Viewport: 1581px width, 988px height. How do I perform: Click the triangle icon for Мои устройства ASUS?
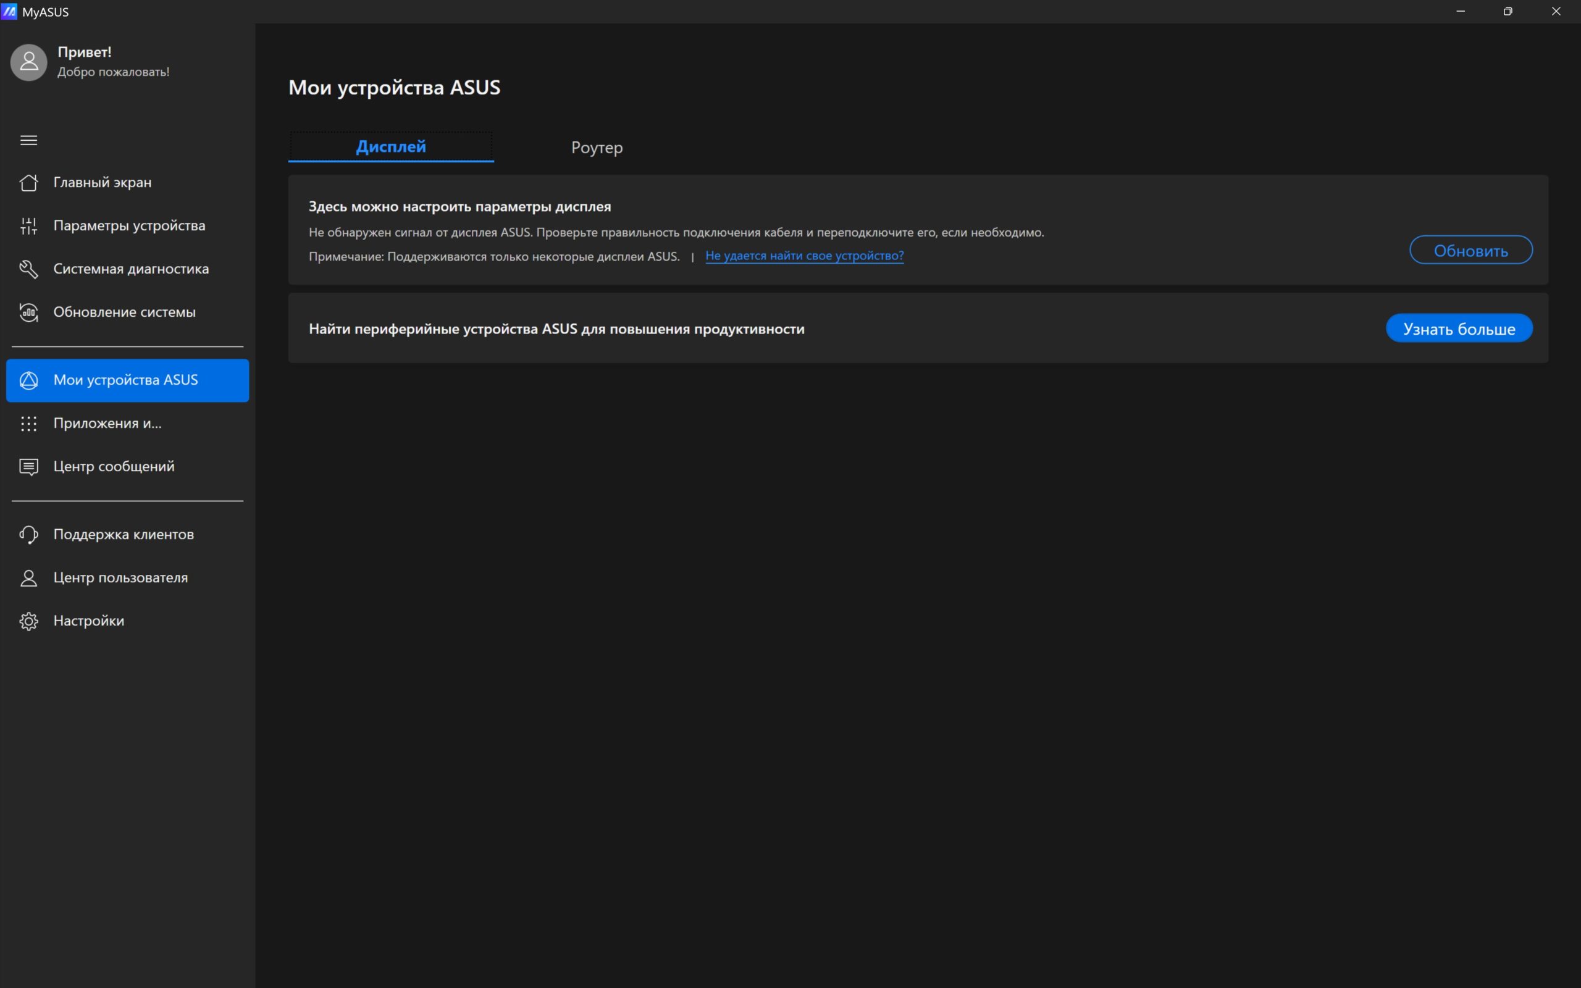[x=29, y=380]
